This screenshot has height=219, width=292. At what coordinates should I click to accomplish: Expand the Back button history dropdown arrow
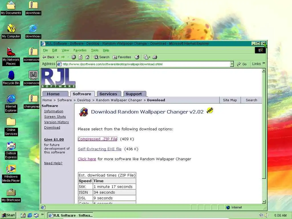point(58,57)
